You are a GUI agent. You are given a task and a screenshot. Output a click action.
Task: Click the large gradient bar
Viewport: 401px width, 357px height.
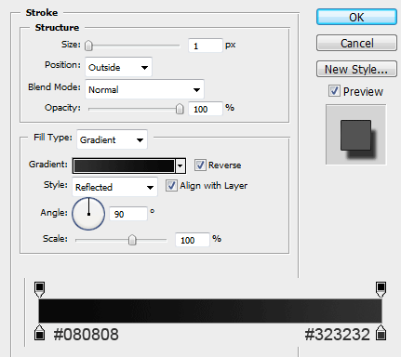[x=210, y=311]
